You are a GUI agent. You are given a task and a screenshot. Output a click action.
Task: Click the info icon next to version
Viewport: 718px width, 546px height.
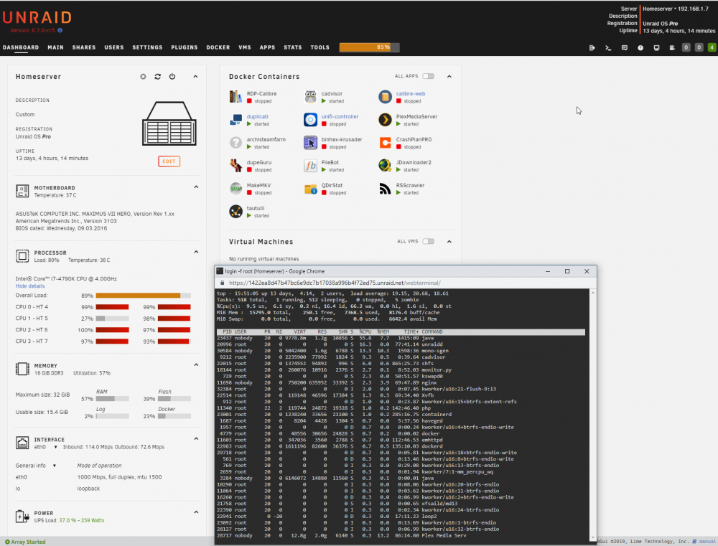pos(60,30)
